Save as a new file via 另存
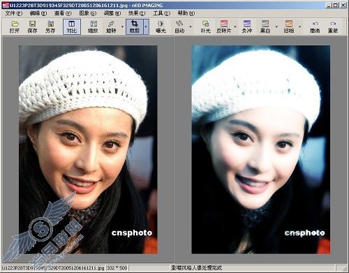Image resolution: width=349 pixels, height=273 pixels. [50, 27]
